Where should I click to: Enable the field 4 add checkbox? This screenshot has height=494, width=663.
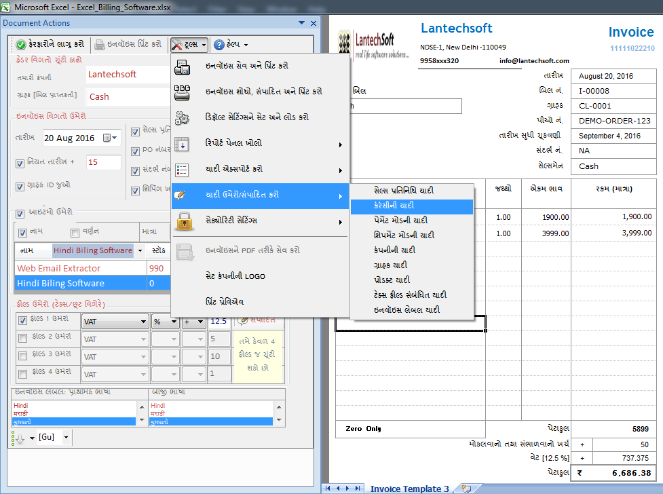23,374
